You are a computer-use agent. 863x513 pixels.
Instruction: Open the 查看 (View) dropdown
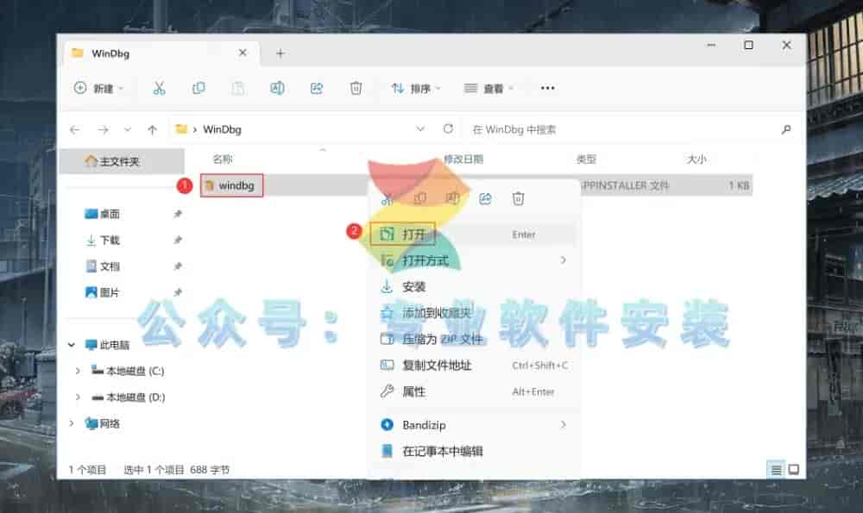[x=488, y=88]
